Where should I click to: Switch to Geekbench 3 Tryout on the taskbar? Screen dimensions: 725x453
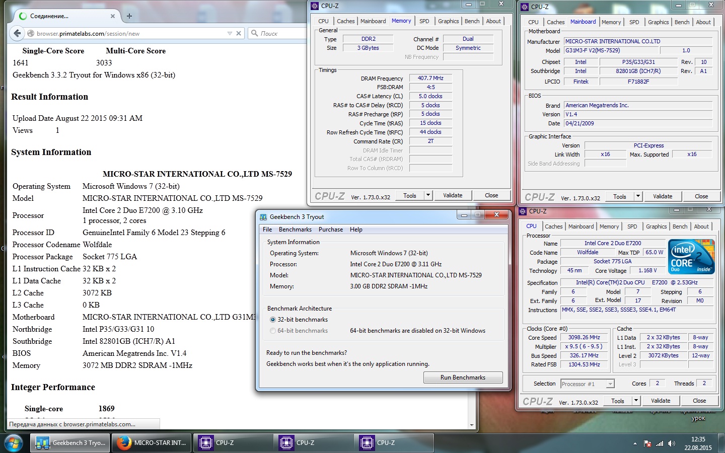click(70, 443)
